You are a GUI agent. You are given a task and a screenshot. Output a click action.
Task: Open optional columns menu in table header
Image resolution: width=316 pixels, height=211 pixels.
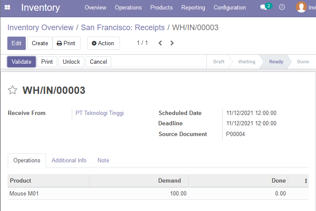306,181
